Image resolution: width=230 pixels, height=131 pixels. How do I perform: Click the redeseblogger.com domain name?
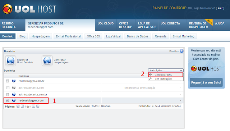31,100
